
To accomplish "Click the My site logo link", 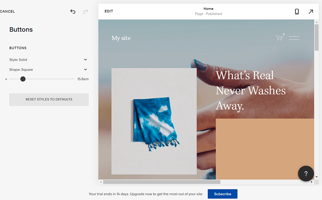I will click(121, 38).
